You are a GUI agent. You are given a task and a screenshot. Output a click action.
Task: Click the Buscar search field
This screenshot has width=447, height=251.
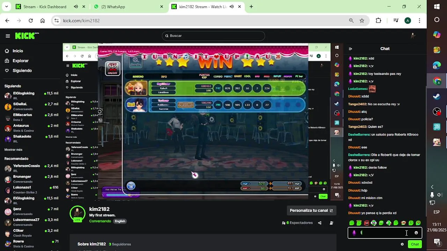(x=213, y=36)
